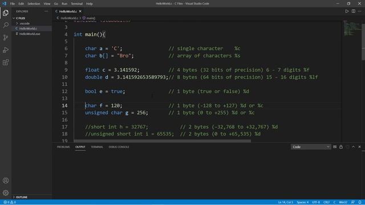Click the main() breadcrumb item
This screenshot has width=365, height=205.
coord(91,18)
